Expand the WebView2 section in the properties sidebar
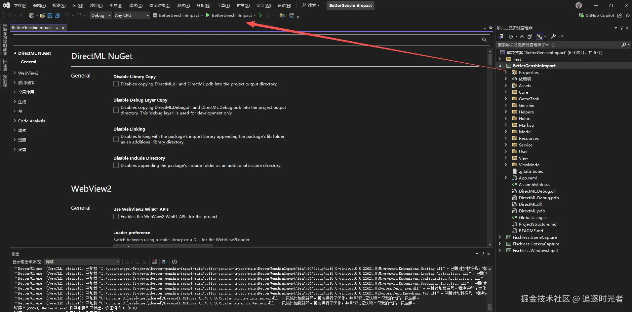Image resolution: width=632 pixels, height=312 pixels. click(15, 73)
